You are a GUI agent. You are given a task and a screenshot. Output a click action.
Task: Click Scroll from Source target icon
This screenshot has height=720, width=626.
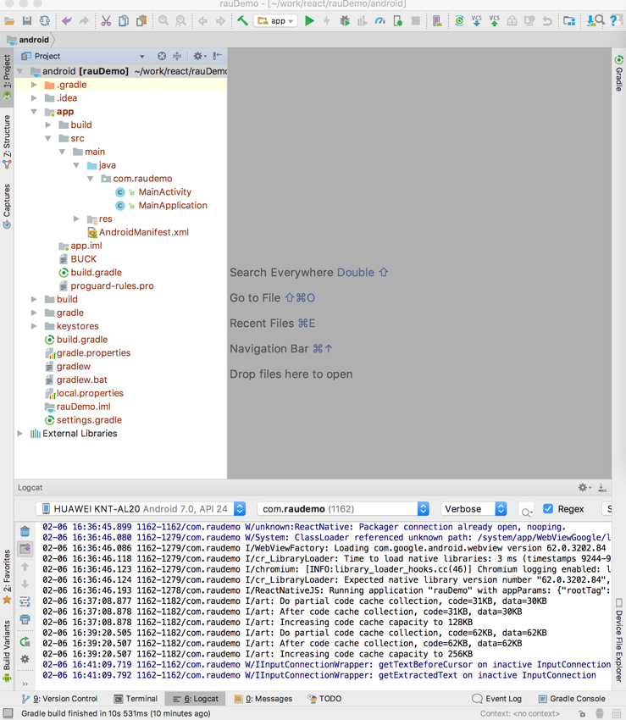coord(162,56)
